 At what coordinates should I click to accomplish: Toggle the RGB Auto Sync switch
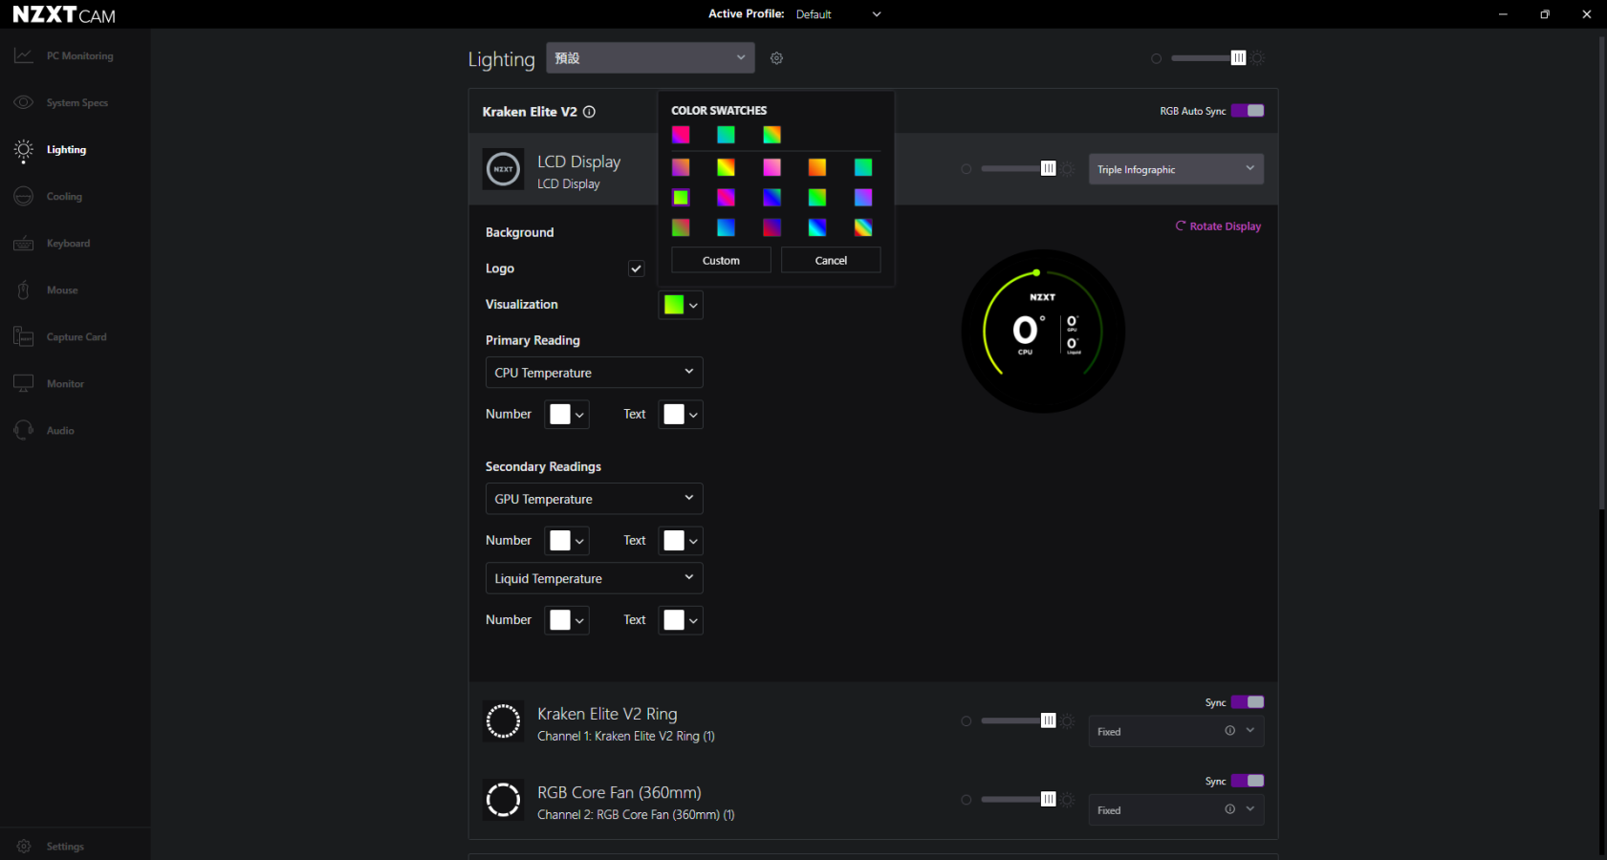pos(1248,111)
